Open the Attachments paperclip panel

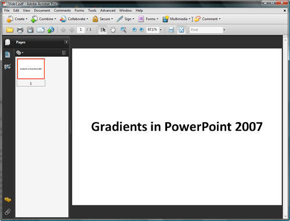8,212
